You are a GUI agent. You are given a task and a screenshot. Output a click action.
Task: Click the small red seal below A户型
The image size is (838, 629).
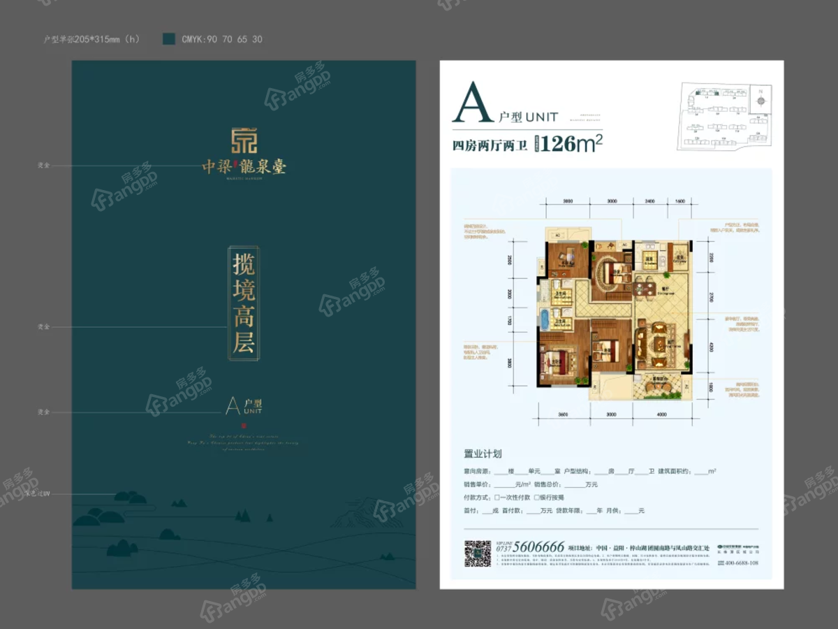click(x=244, y=424)
